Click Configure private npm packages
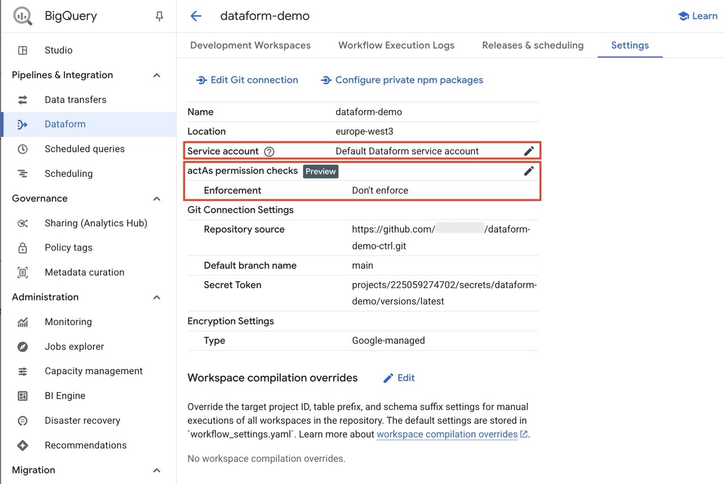This screenshot has height=484, width=725. pos(402,80)
